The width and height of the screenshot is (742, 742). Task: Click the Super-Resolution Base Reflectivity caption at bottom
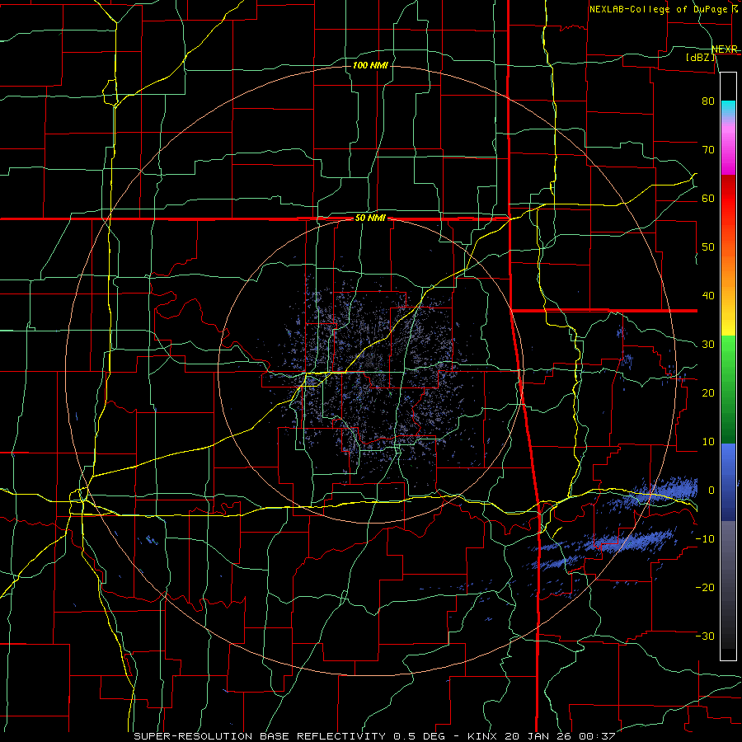coord(375,736)
